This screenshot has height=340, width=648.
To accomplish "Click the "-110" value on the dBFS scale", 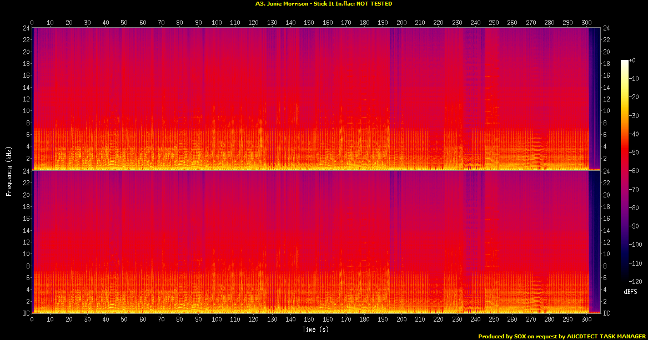I will click(x=635, y=263).
